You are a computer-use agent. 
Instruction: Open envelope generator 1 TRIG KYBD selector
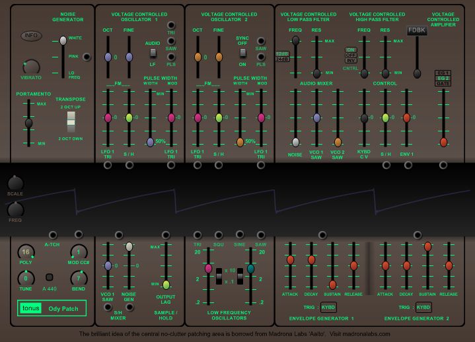[x=328, y=307]
